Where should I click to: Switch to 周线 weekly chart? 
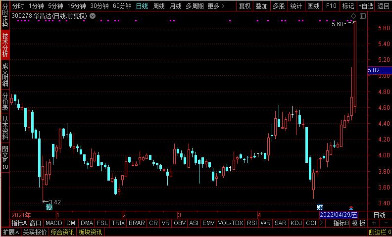[x=159, y=6]
